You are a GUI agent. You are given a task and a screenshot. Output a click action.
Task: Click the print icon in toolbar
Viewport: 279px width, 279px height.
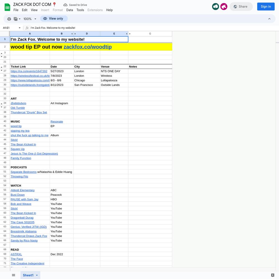tap(9, 19)
